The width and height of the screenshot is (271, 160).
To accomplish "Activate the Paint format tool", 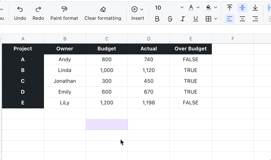I will (x=64, y=9).
